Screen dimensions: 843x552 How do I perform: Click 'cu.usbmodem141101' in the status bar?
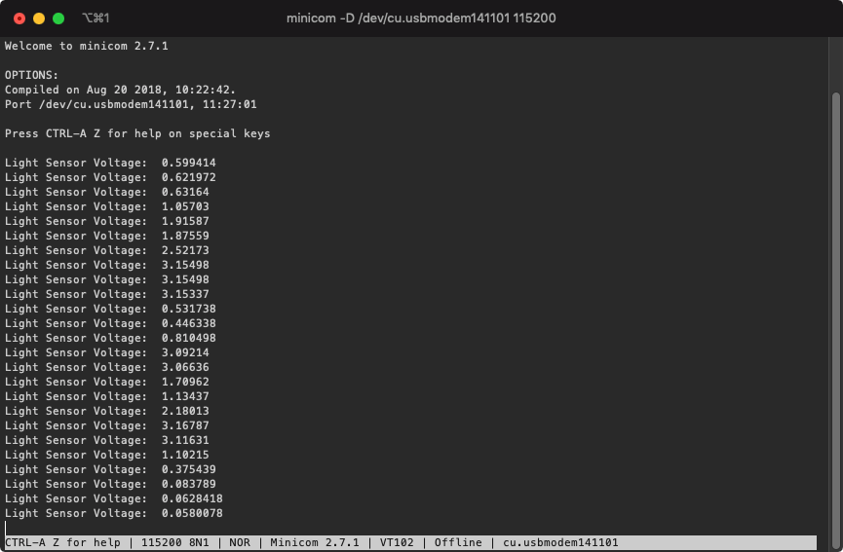click(x=560, y=543)
